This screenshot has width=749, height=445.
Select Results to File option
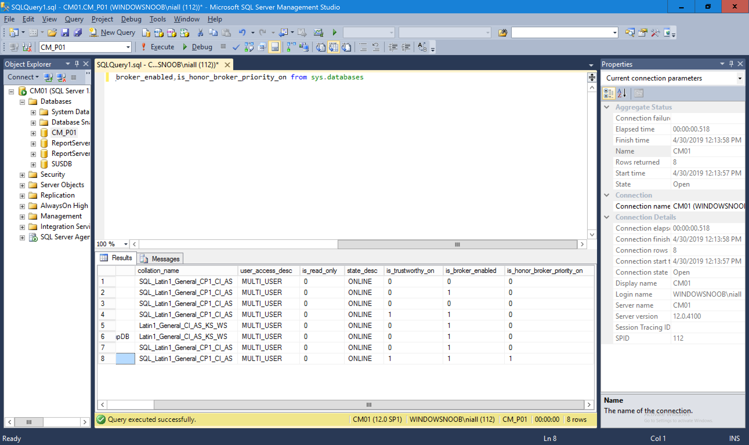coord(346,47)
